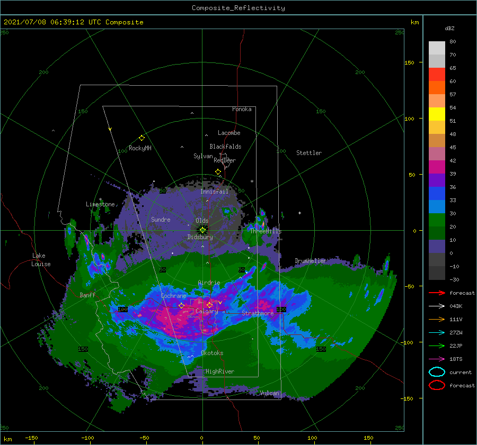Click the green 22JP arrow legend icon
The width and height of the screenshot is (477, 445).
(437, 346)
